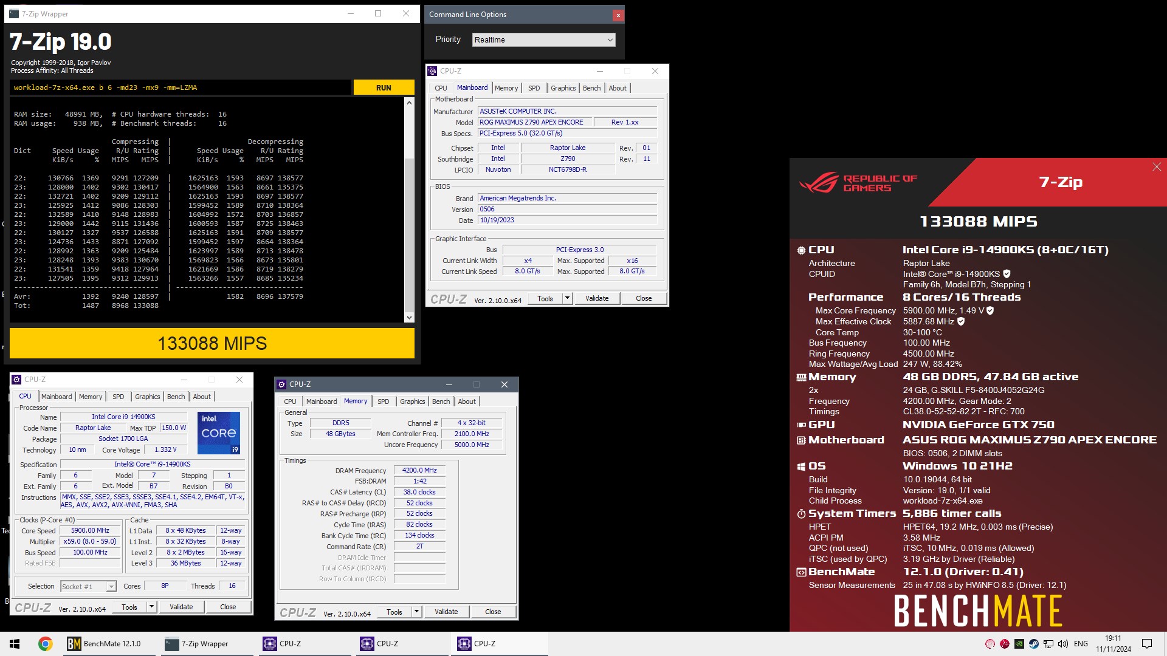
Task: Click the 7-Zip output scrollbar down arrow
Action: 409,317
